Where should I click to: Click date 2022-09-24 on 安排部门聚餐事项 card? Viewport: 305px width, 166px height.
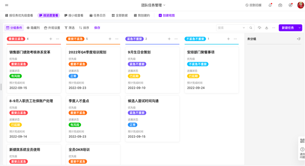(196, 88)
